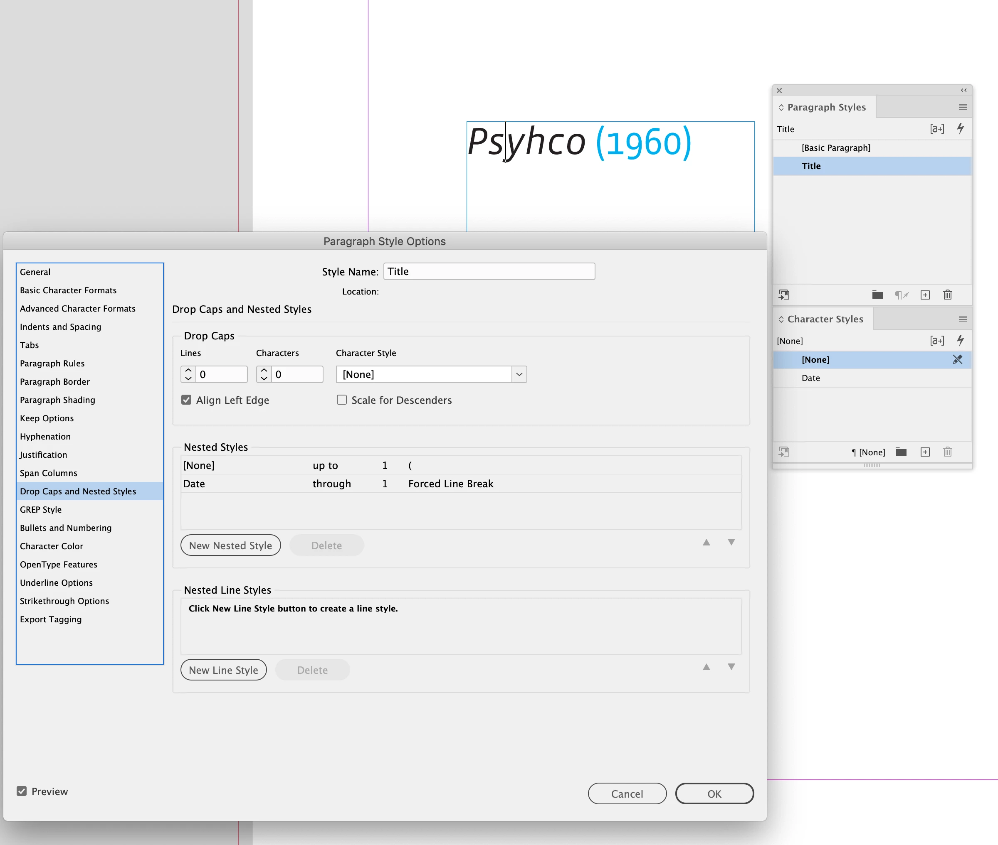
Task: Open the Character Styles panel menu icon
Action: (x=963, y=319)
